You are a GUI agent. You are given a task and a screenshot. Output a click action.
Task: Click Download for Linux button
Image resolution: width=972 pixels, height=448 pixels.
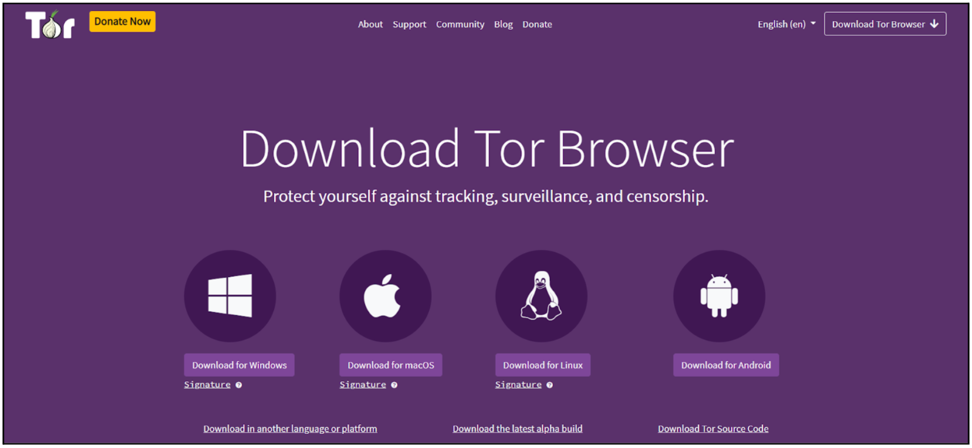[x=542, y=365]
